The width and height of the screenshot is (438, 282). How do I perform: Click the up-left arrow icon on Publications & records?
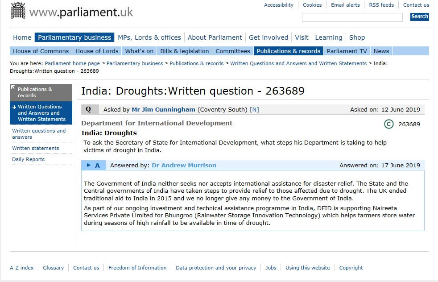tap(13, 87)
